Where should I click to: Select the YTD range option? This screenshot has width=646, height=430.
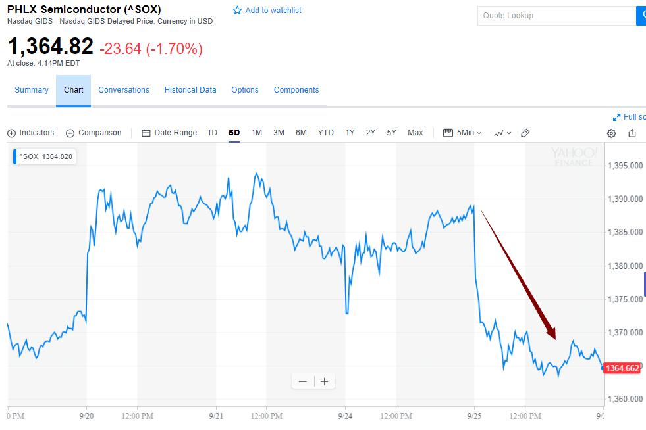tap(325, 133)
